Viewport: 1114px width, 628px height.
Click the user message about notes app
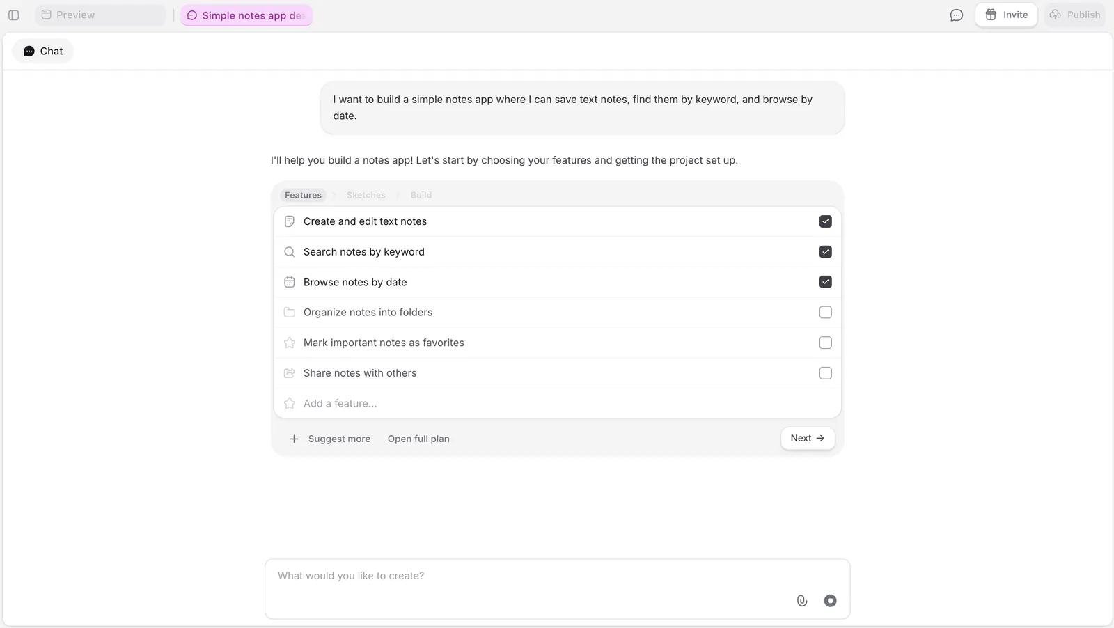582,108
